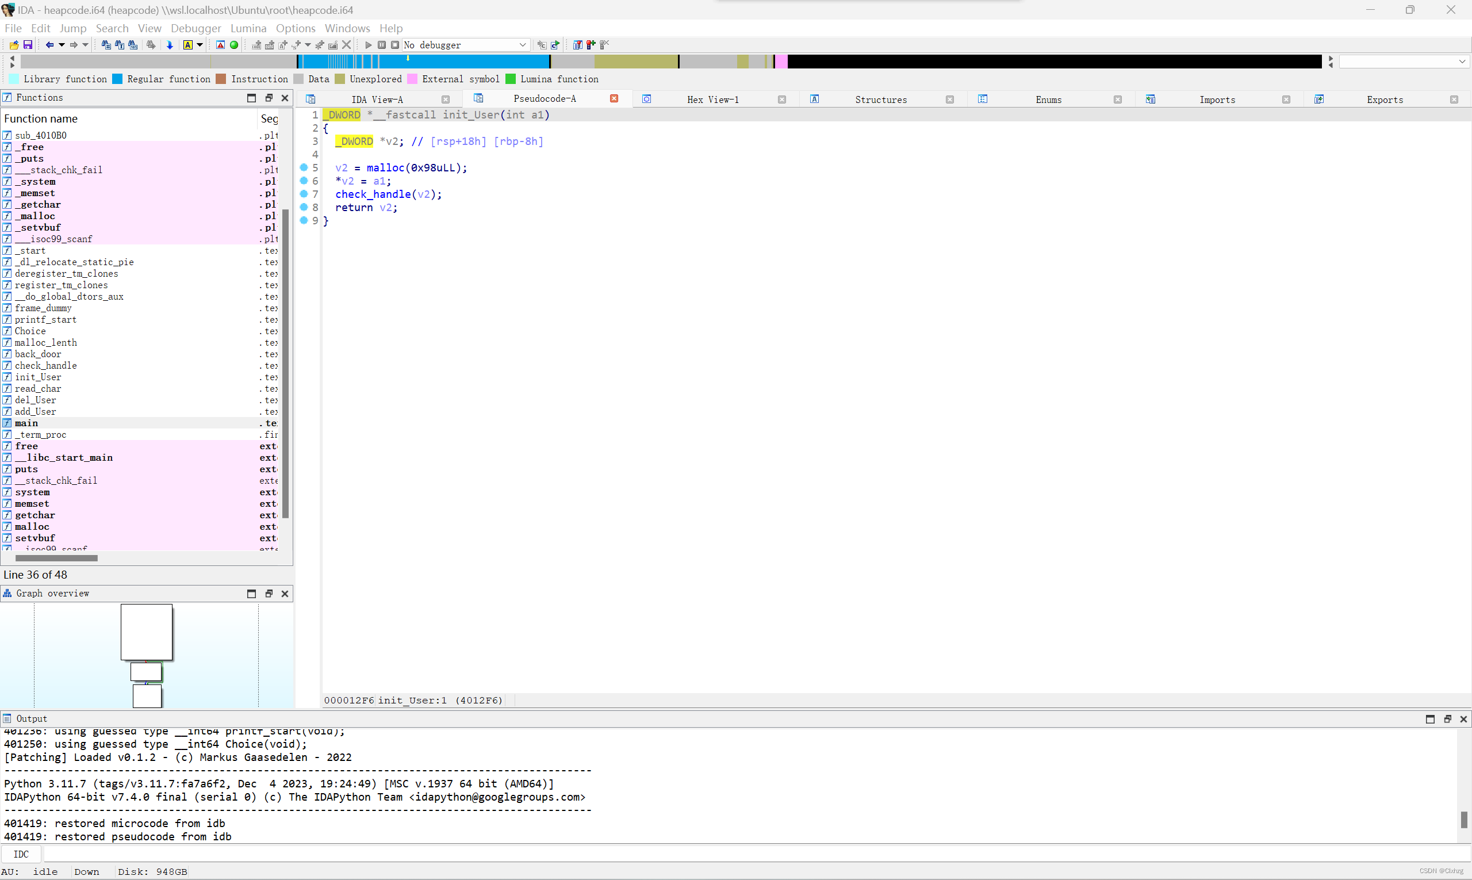Click the Save database icon

pyautogui.click(x=27, y=45)
